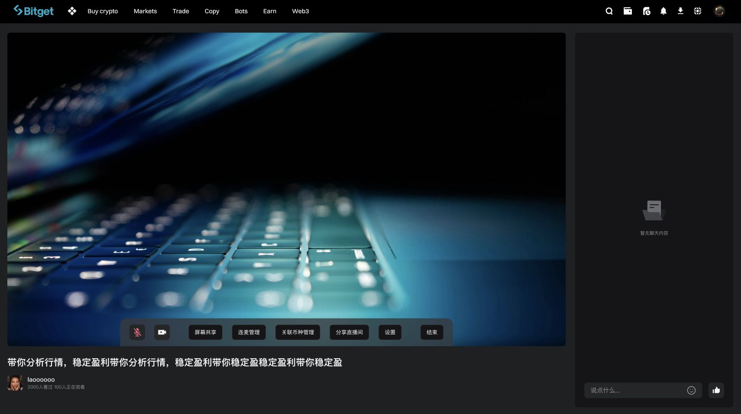The height and width of the screenshot is (414, 741).
Task: Click the Bitget logo
Action: pyautogui.click(x=34, y=11)
